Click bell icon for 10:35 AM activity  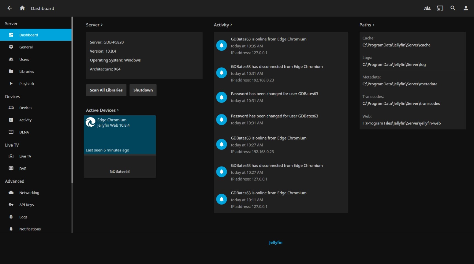coord(221,45)
